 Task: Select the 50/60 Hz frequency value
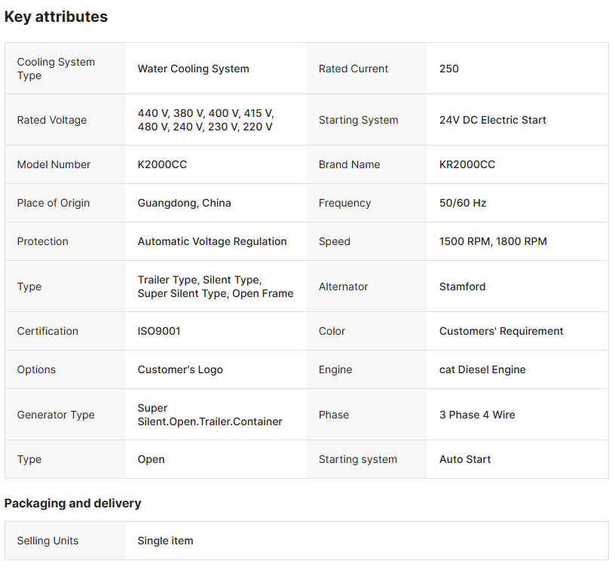tap(463, 203)
